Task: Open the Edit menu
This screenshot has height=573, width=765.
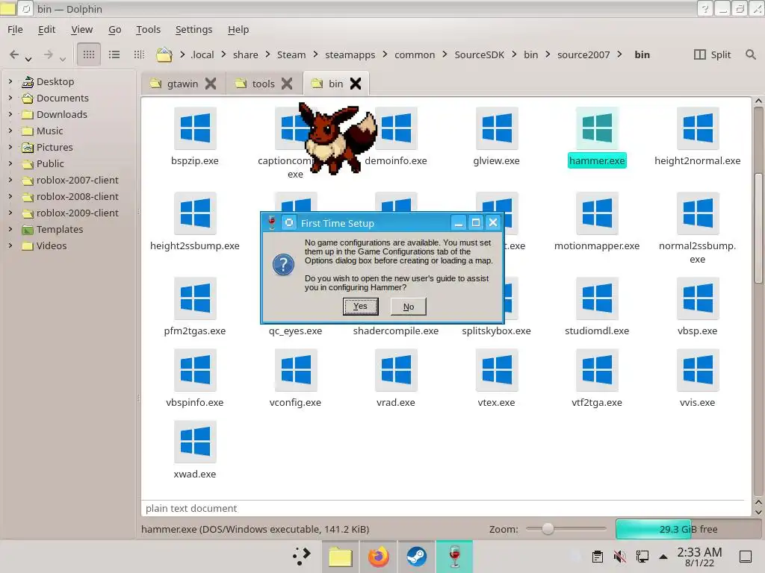Action: coord(47,29)
